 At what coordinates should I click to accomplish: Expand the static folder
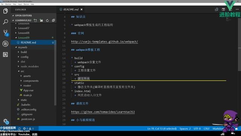pyautogui.click(x=18, y=100)
